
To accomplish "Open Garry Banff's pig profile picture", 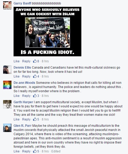I will coord(7,5).
